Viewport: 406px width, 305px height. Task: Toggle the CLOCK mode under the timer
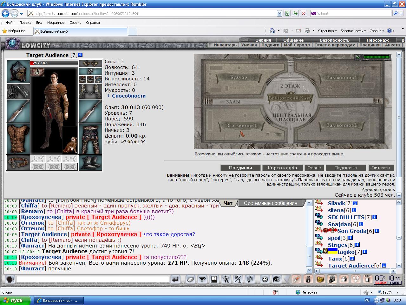pyautogui.click(x=381, y=283)
